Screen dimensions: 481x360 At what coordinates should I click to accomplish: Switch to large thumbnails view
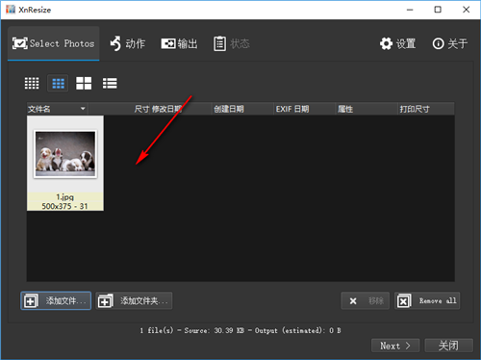tap(84, 84)
